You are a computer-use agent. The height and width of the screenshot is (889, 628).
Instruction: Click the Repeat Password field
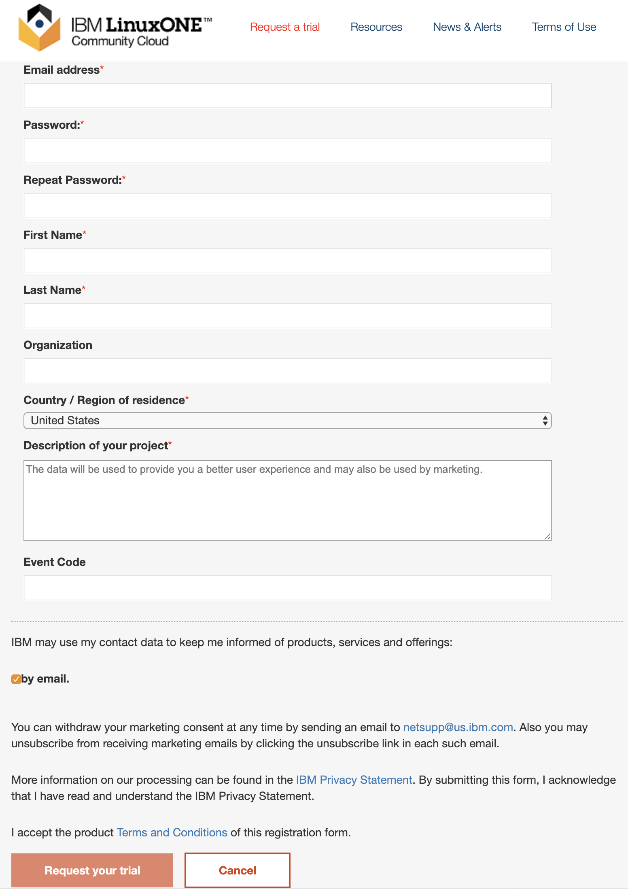(287, 206)
